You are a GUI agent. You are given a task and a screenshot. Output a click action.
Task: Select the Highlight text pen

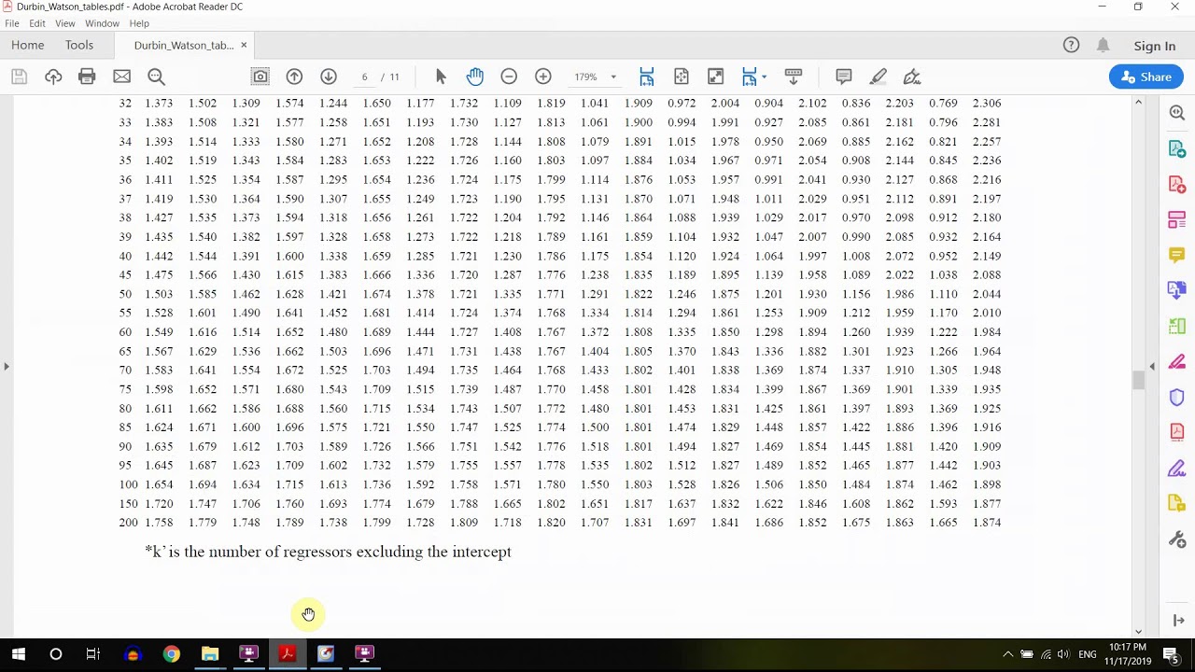[879, 77]
